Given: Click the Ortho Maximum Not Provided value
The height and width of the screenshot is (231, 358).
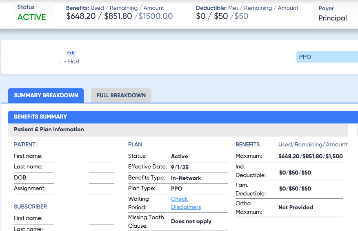Looking at the screenshot, I should (x=296, y=207).
